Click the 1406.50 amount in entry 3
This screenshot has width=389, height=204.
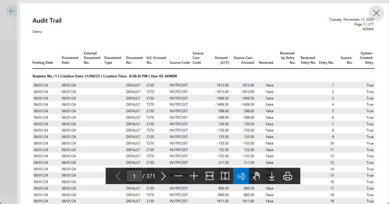(222, 98)
